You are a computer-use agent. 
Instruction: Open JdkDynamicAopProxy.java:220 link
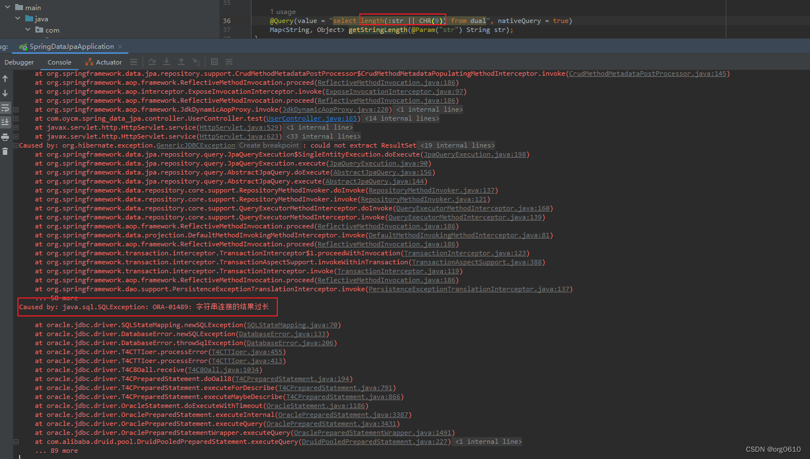(335, 109)
